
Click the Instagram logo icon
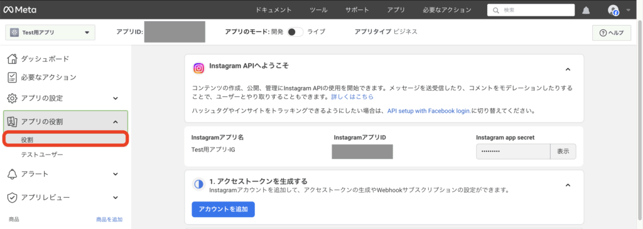click(x=199, y=68)
